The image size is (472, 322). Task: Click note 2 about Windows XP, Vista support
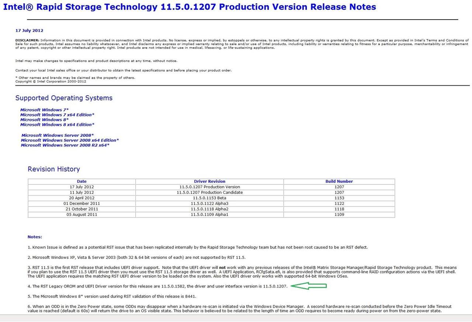pos(136,257)
